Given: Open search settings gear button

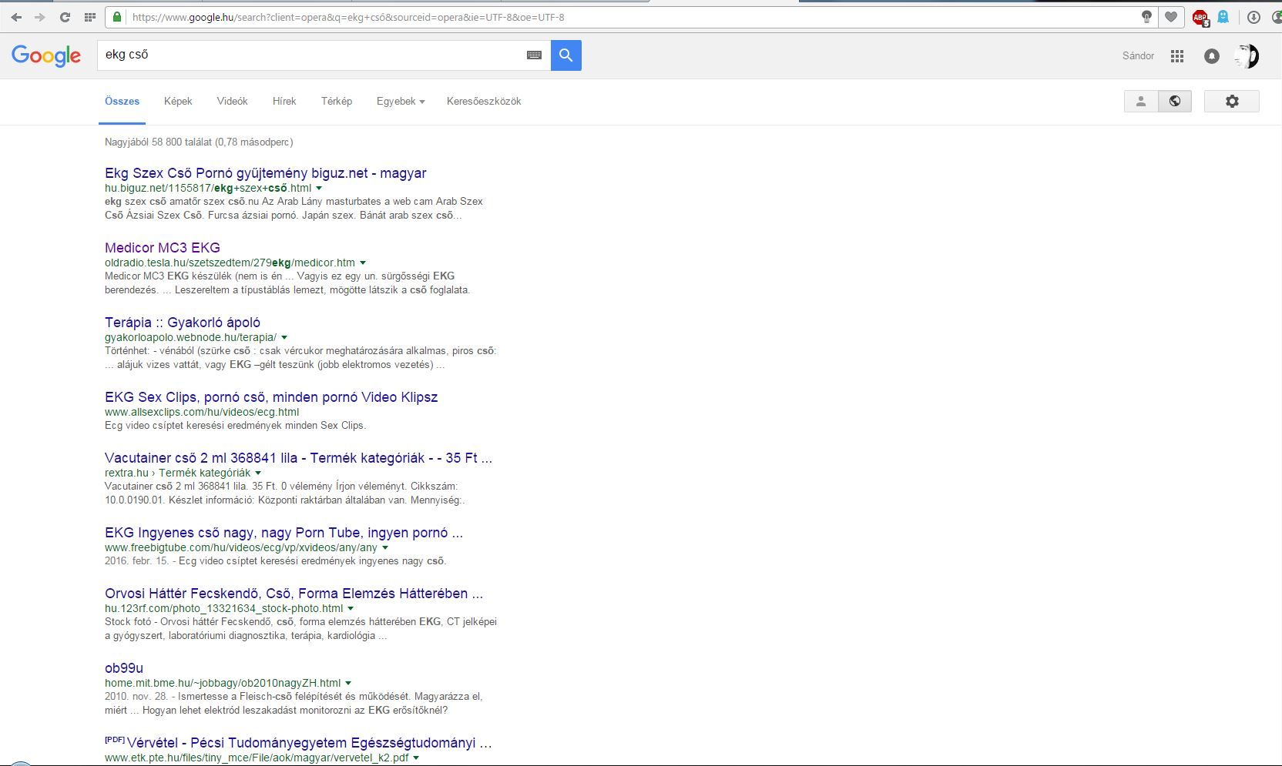Looking at the screenshot, I should 1231,101.
